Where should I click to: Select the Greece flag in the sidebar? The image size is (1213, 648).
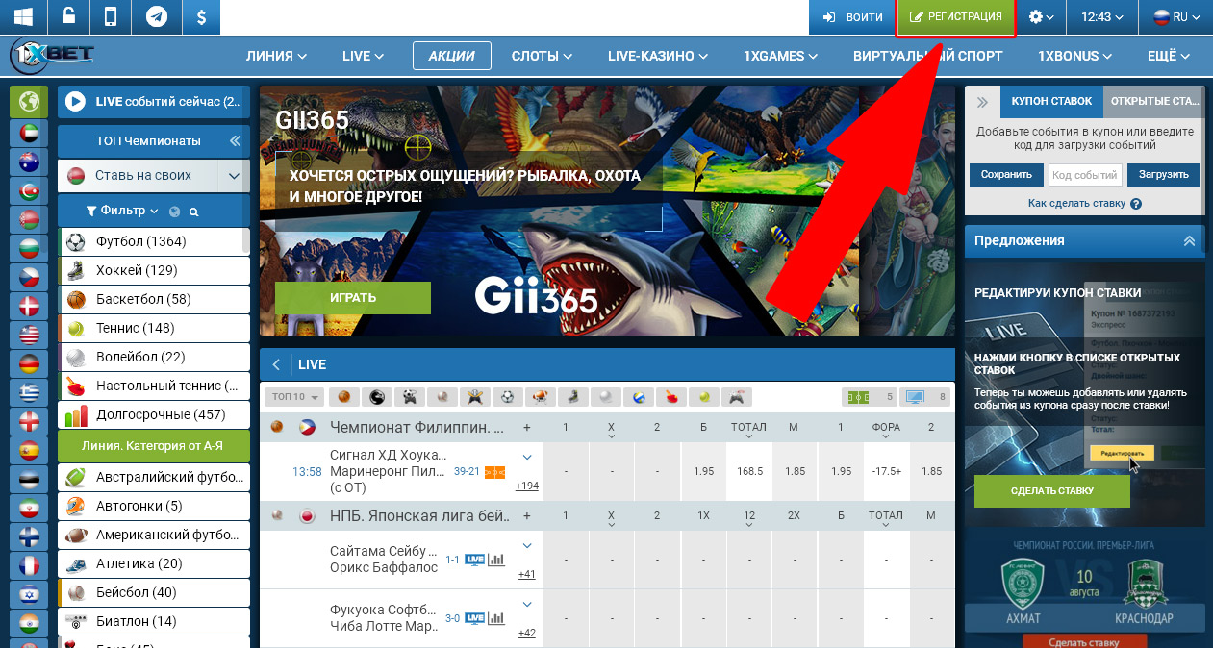tap(29, 393)
